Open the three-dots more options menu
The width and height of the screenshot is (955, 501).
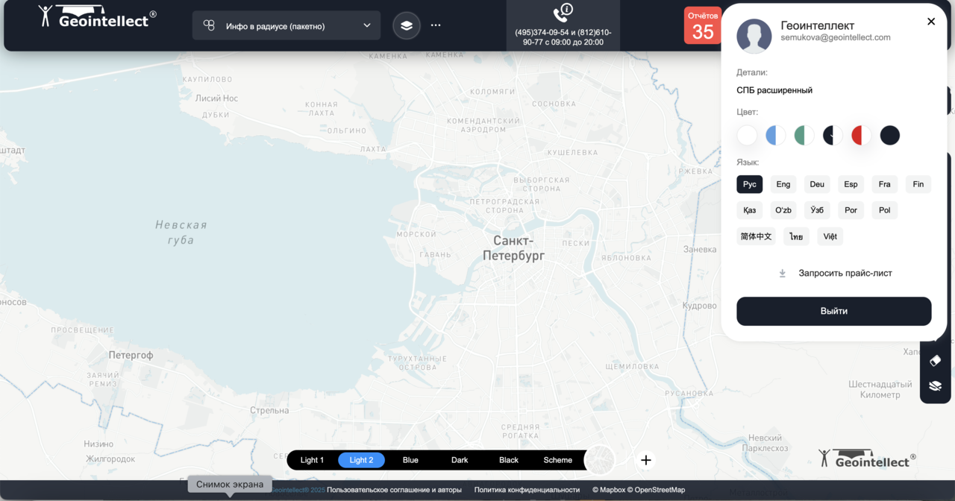436,25
